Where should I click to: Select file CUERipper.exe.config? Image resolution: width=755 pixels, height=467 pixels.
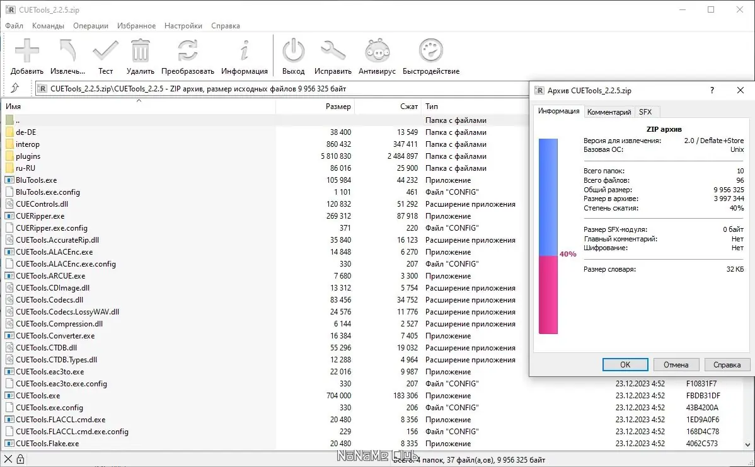click(x=52, y=228)
